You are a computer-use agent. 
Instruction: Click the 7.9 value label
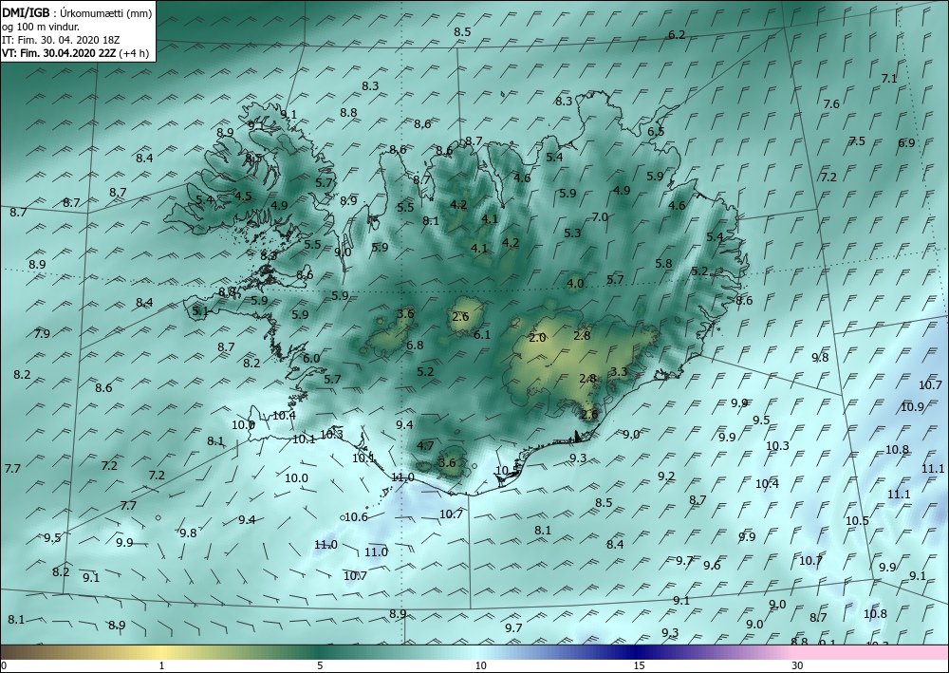coord(42,333)
